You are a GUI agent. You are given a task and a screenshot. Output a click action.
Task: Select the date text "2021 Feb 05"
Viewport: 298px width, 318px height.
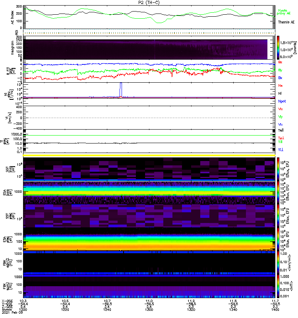[12, 313]
